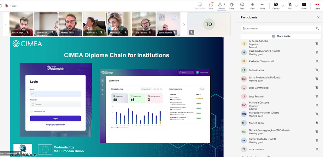Toggle the Camera on or off
323x157 pixels.
(x=276, y=5)
